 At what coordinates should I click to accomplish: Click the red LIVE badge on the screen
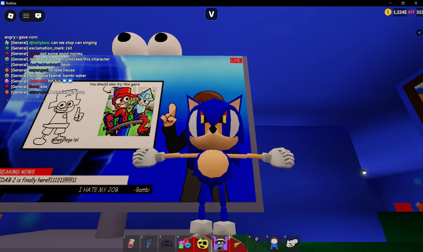pos(236,61)
